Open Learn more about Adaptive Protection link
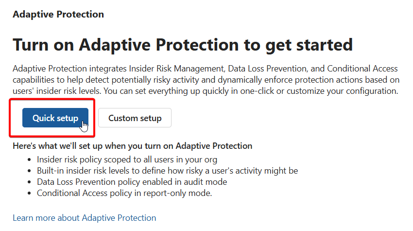This screenshot has width=413, height=231. (85, 217)
